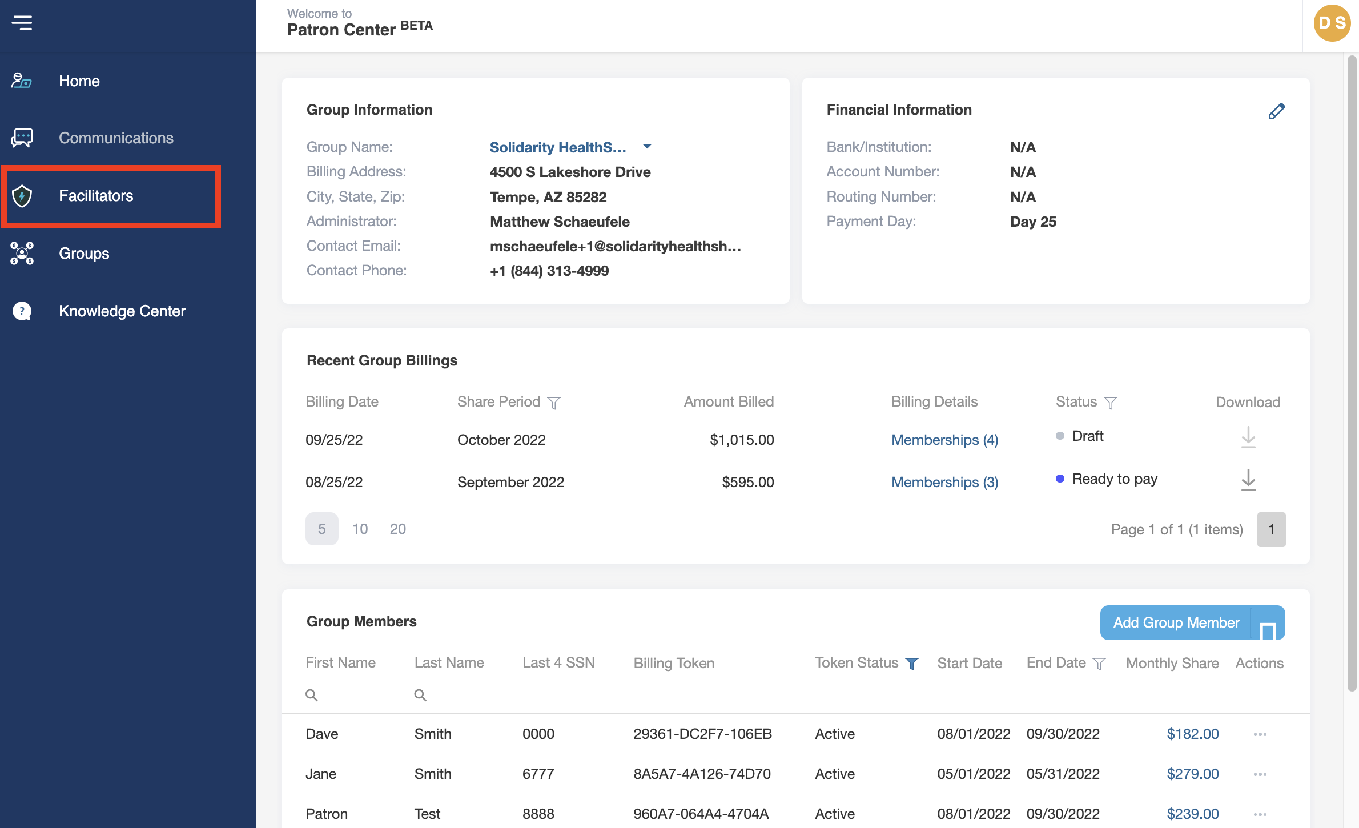Open Add Group Member split dropdown
Image resolution: width=1359 pixels, height=828 pixels.
1268,624
